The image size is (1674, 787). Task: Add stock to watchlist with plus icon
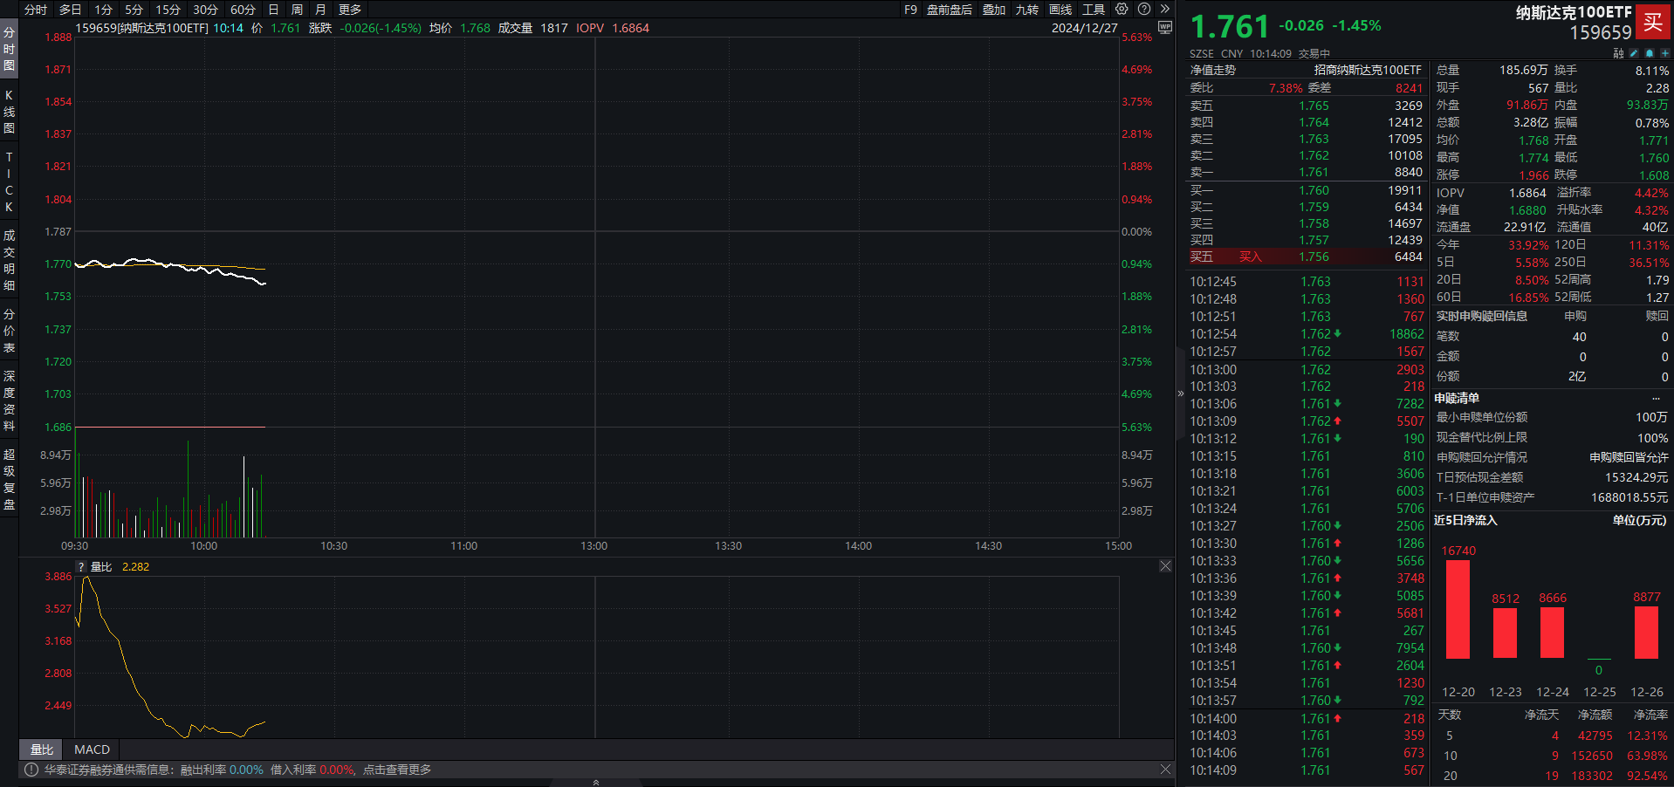point(1664,53)
